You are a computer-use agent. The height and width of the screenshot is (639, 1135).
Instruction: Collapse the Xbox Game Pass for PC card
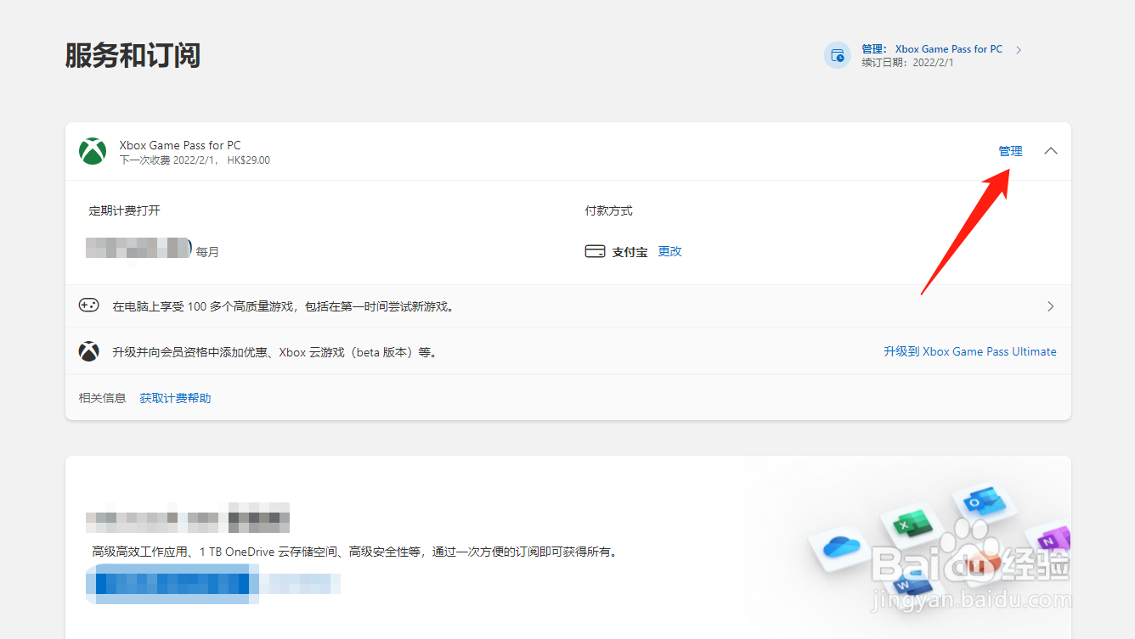[1051, 151]
